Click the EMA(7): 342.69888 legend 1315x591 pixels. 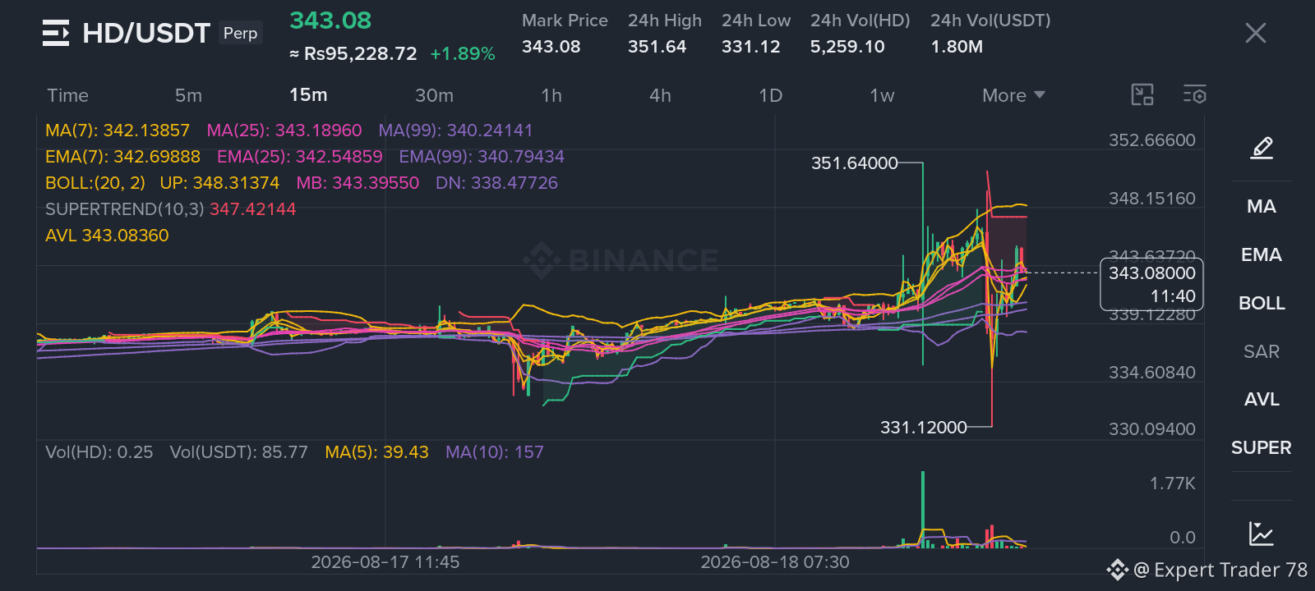pyautogui.click(x=122, y=157)
